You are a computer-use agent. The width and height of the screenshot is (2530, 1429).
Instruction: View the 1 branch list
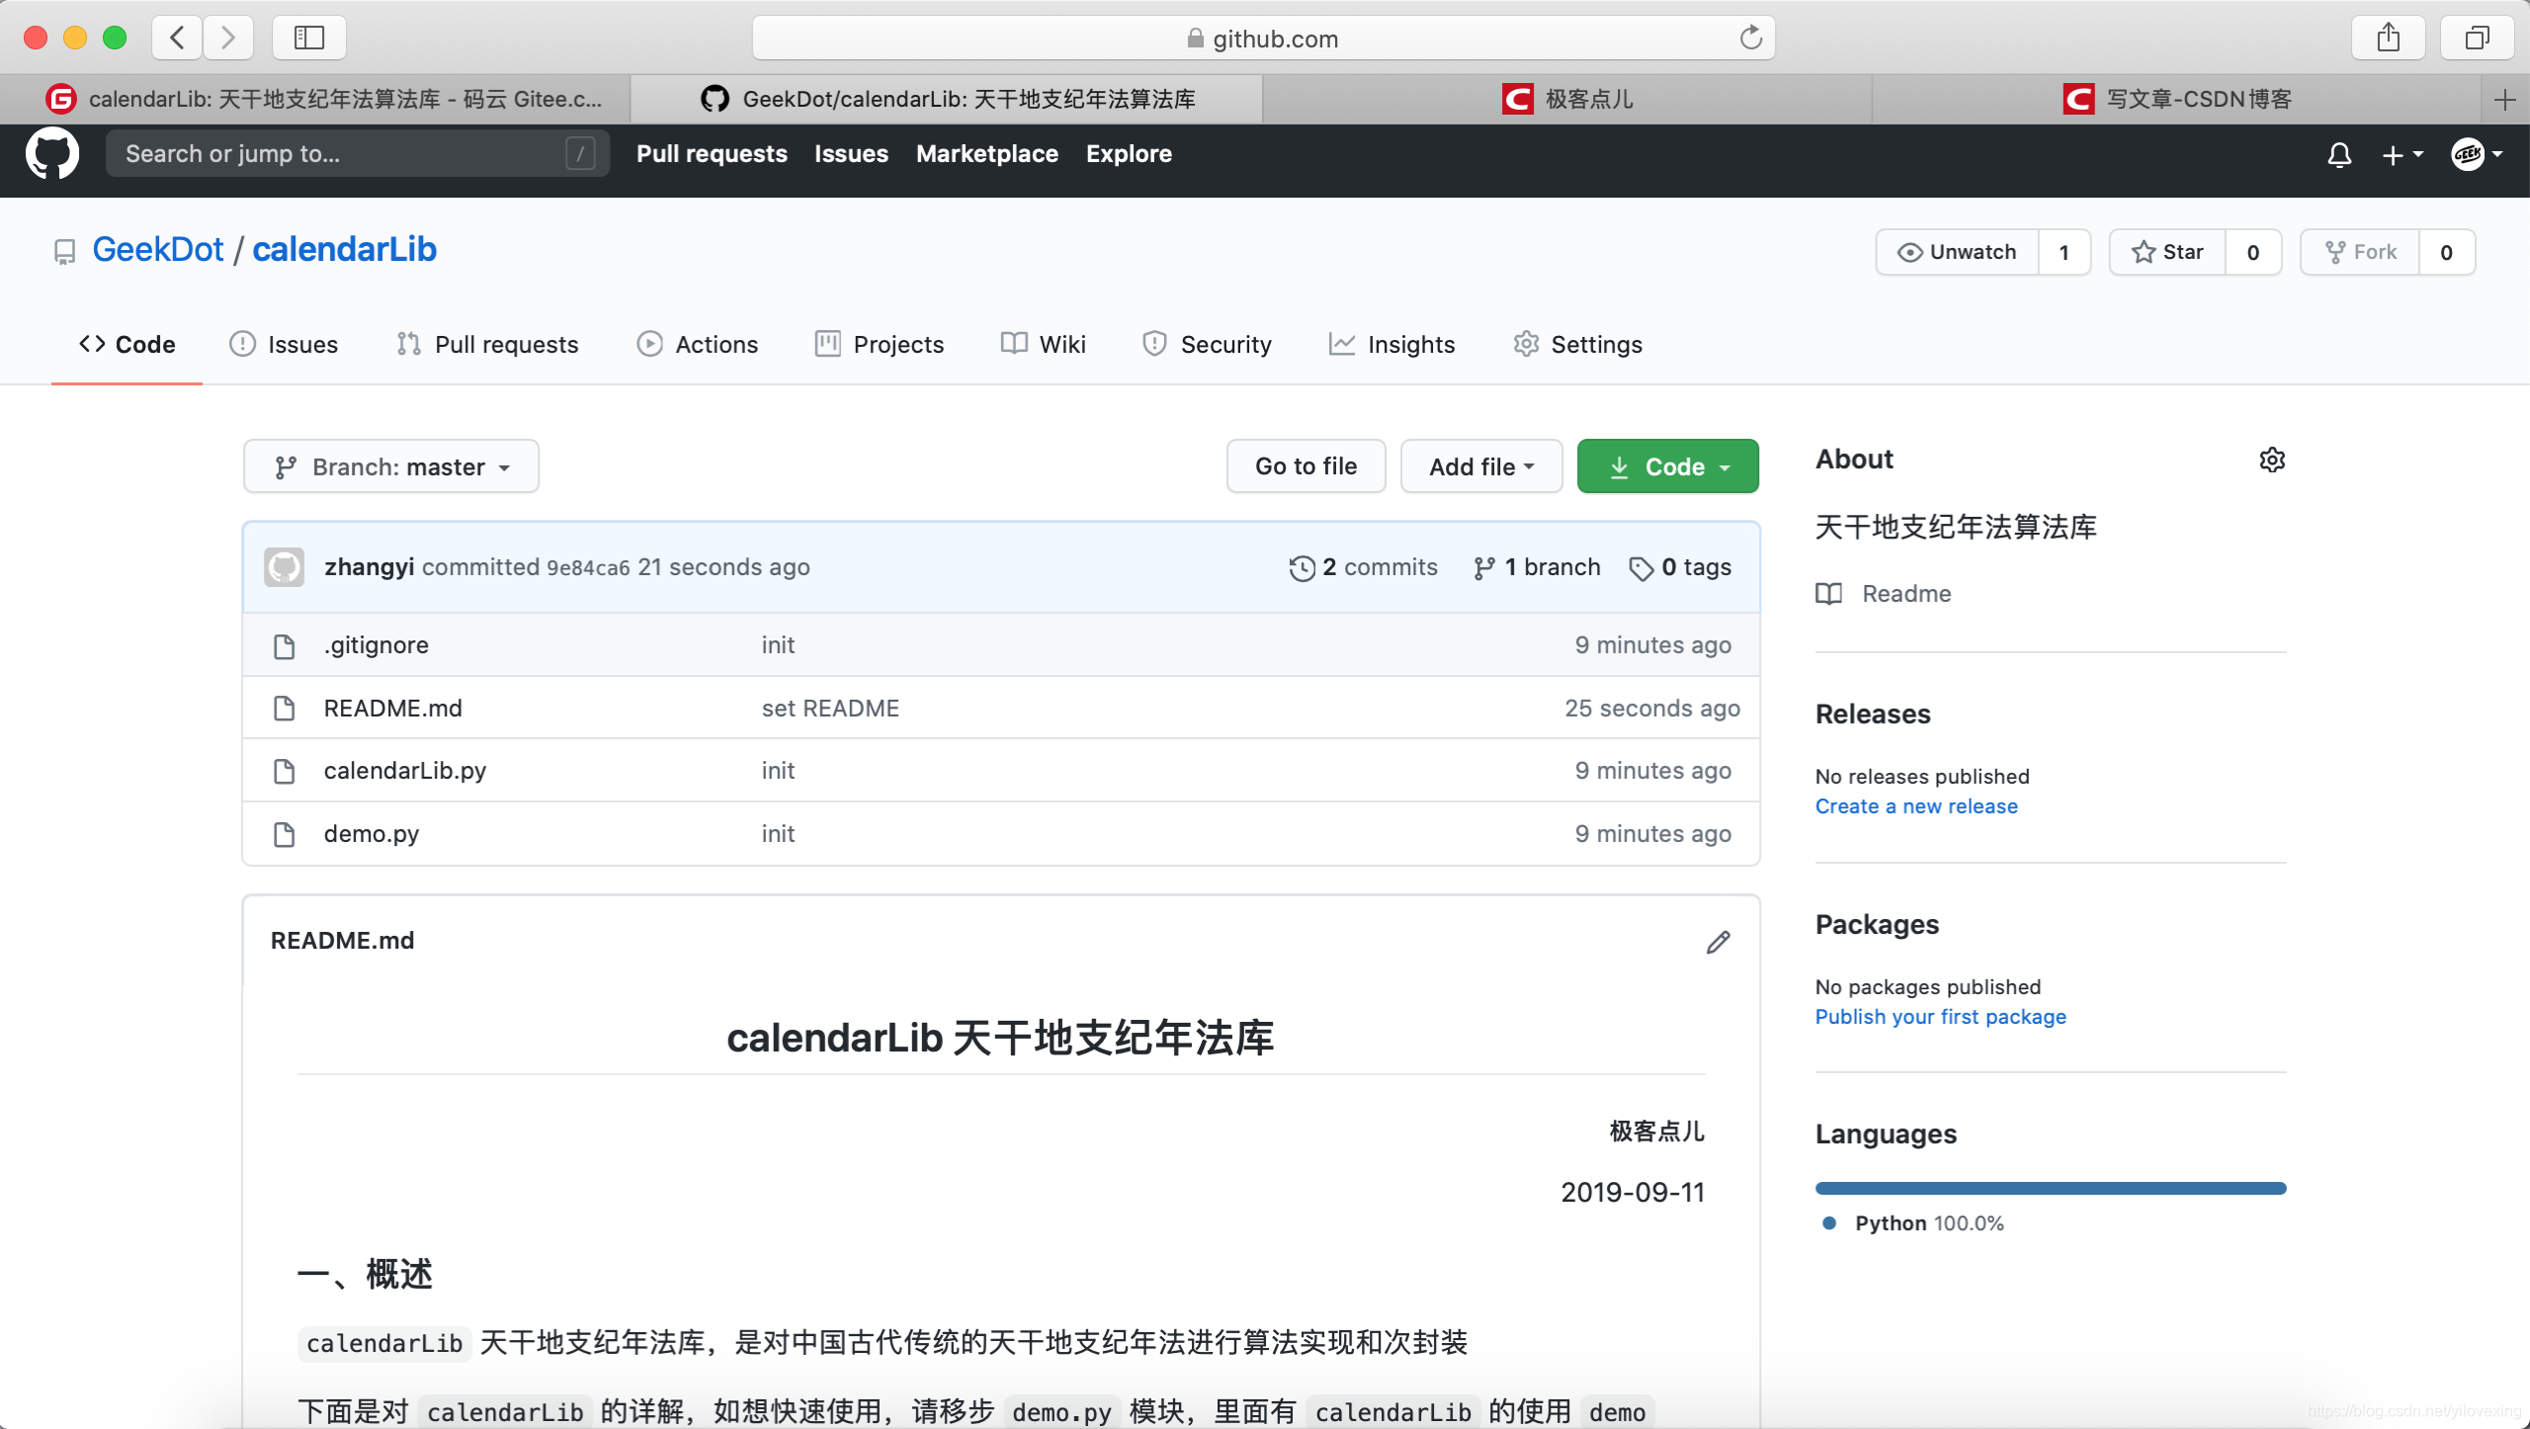pyautogui.click(x=1537, y=567)
